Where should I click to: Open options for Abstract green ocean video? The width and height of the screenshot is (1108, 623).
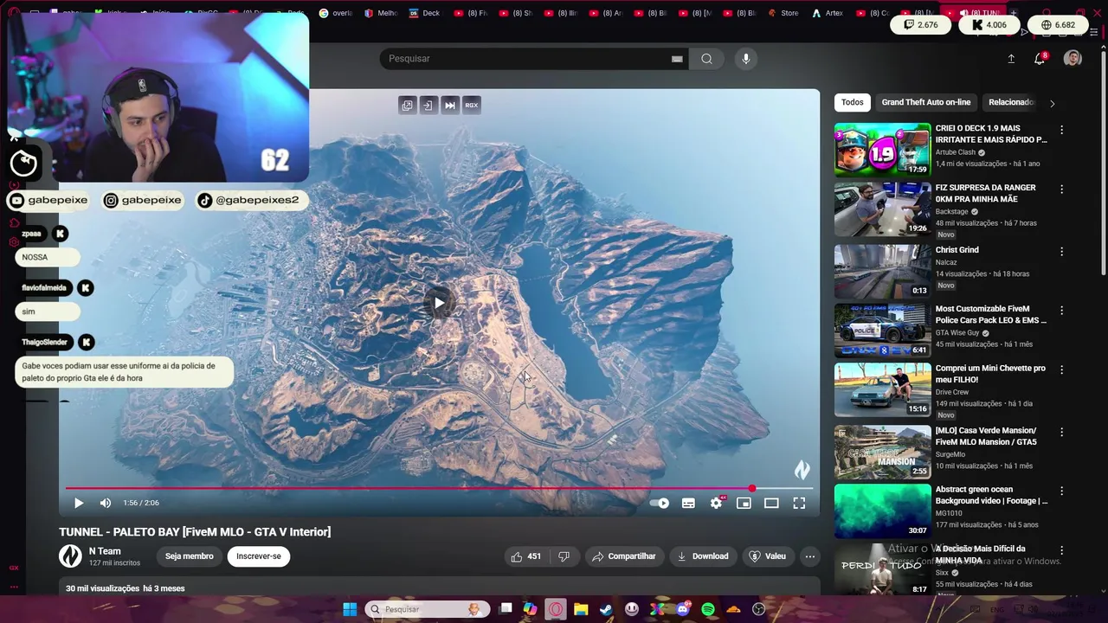tap(1062, 491)
